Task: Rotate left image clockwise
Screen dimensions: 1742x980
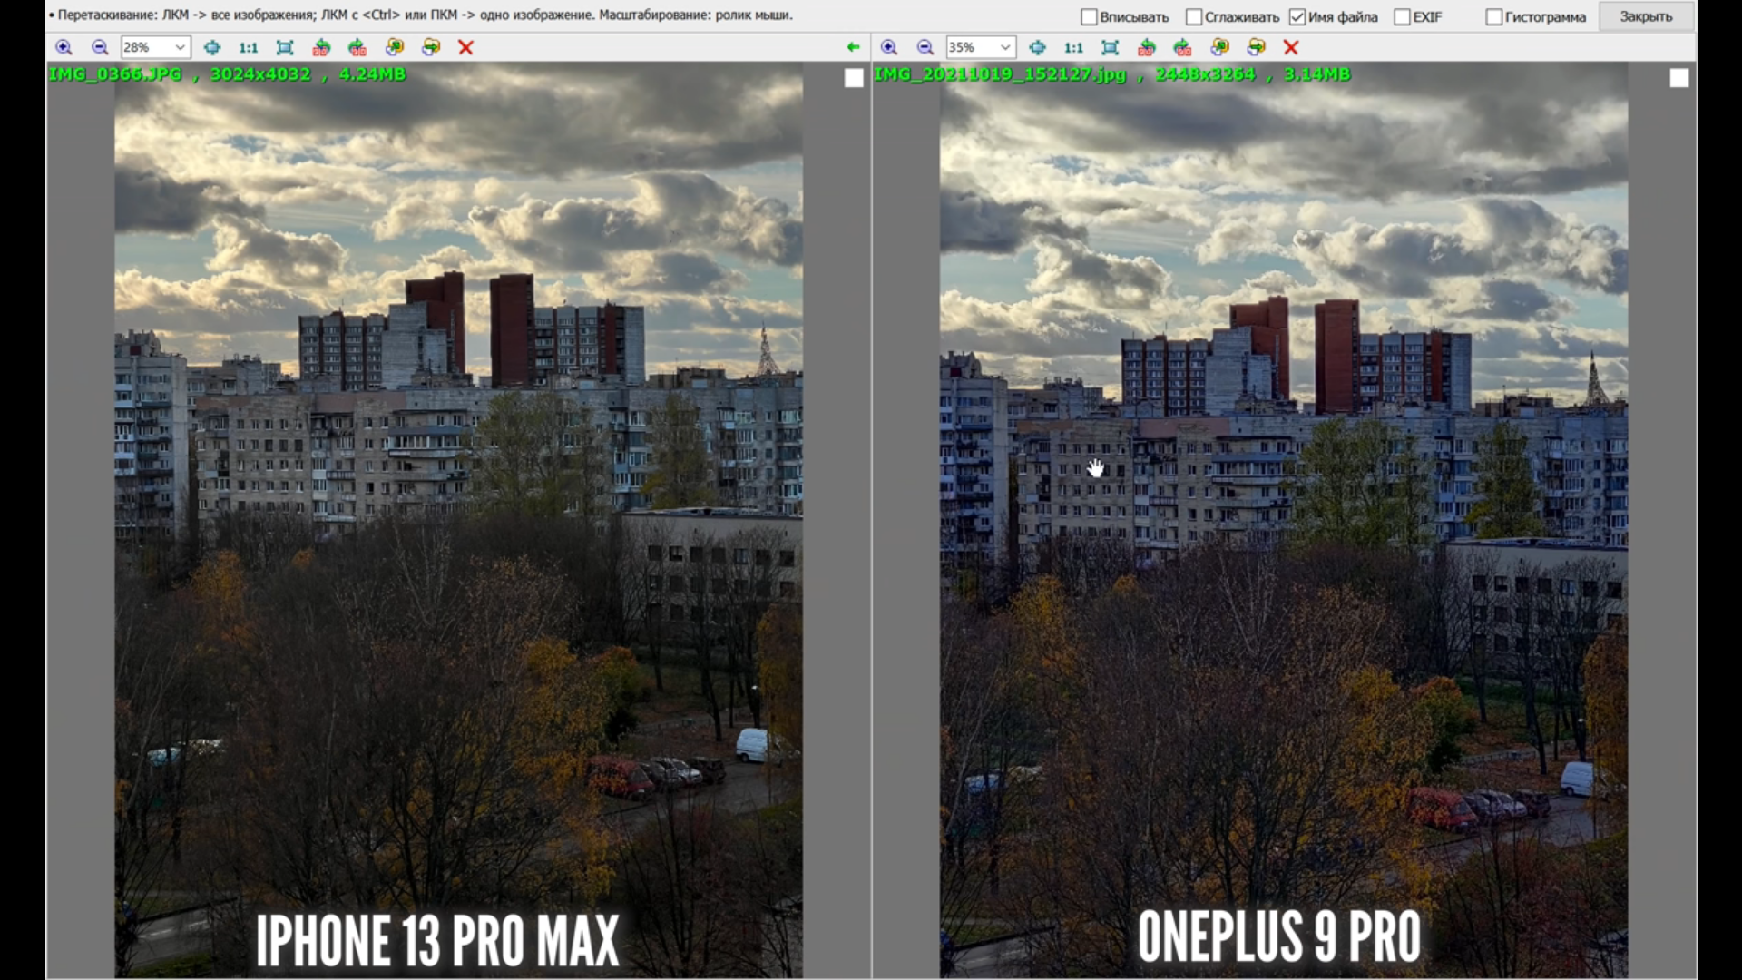Action: [x=357, y=47]
